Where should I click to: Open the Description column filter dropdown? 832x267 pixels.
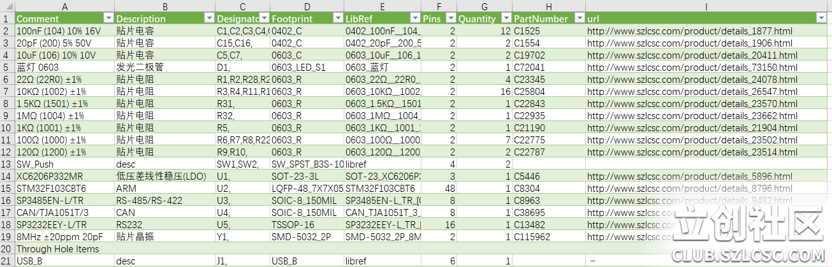click(208, 18)
